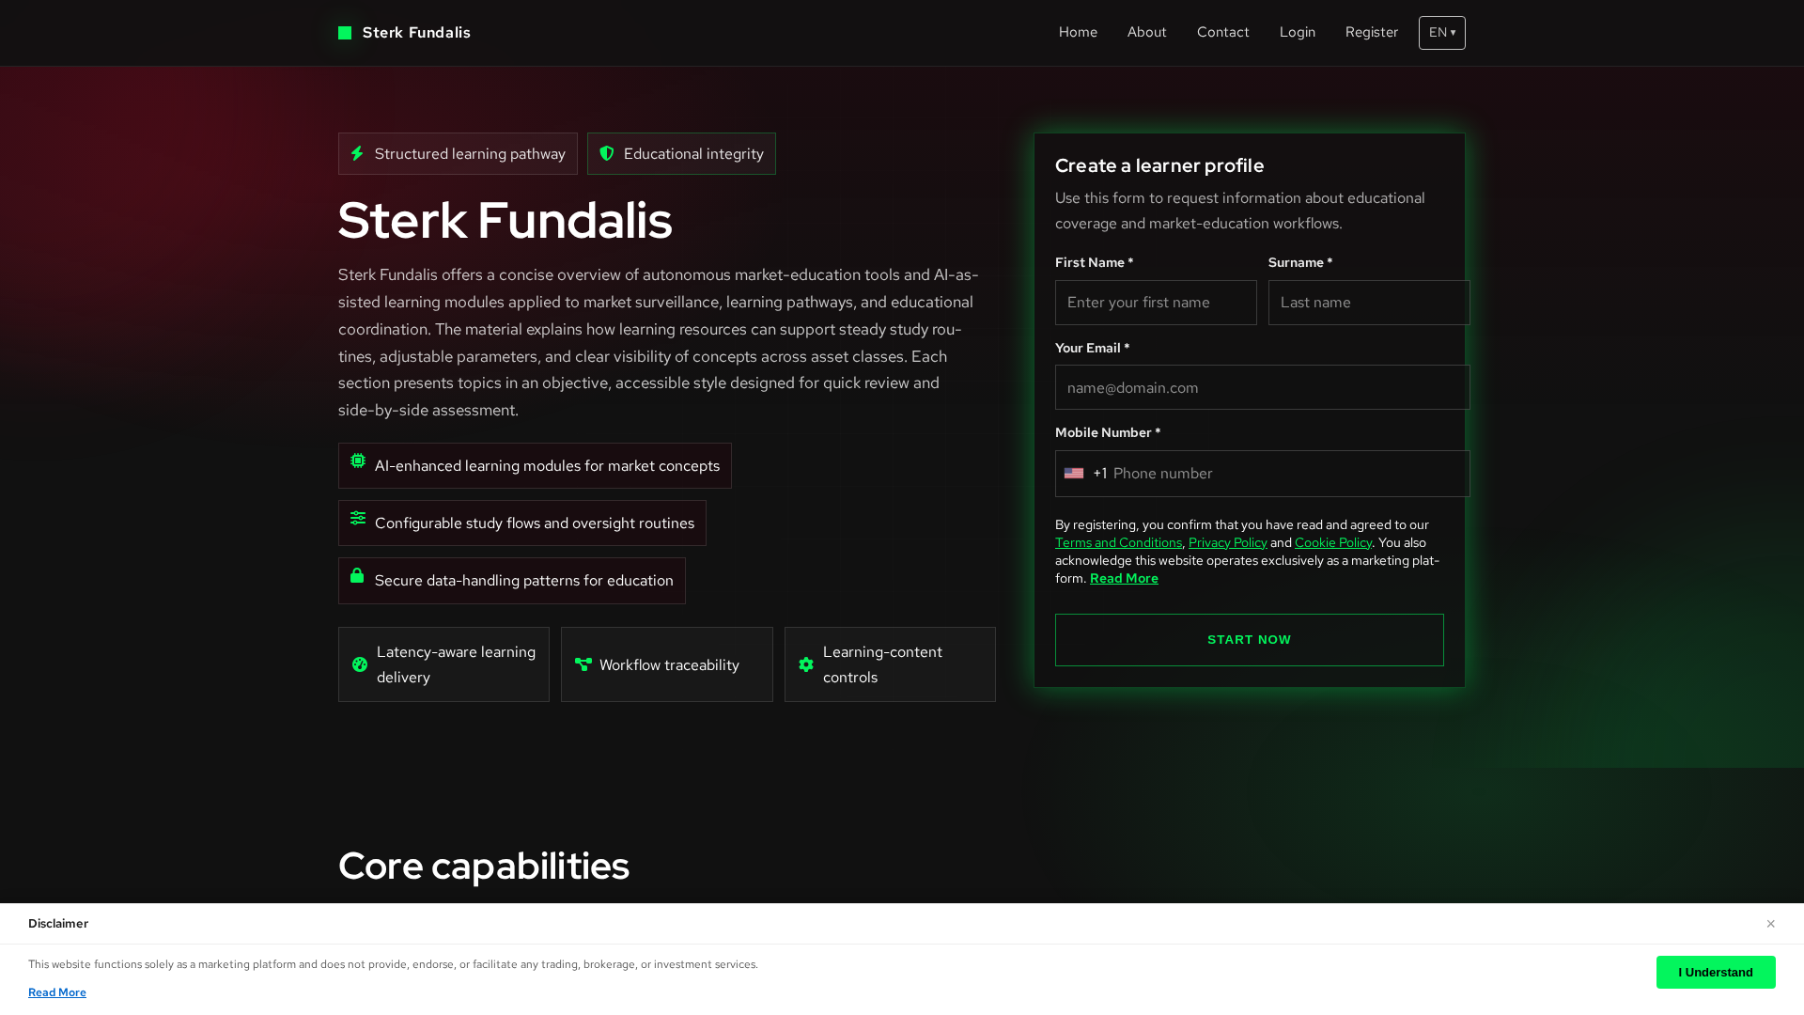The image size is (1804, 1015).
Task: Select the US flag country code icon
Action: click(1074, 474)
